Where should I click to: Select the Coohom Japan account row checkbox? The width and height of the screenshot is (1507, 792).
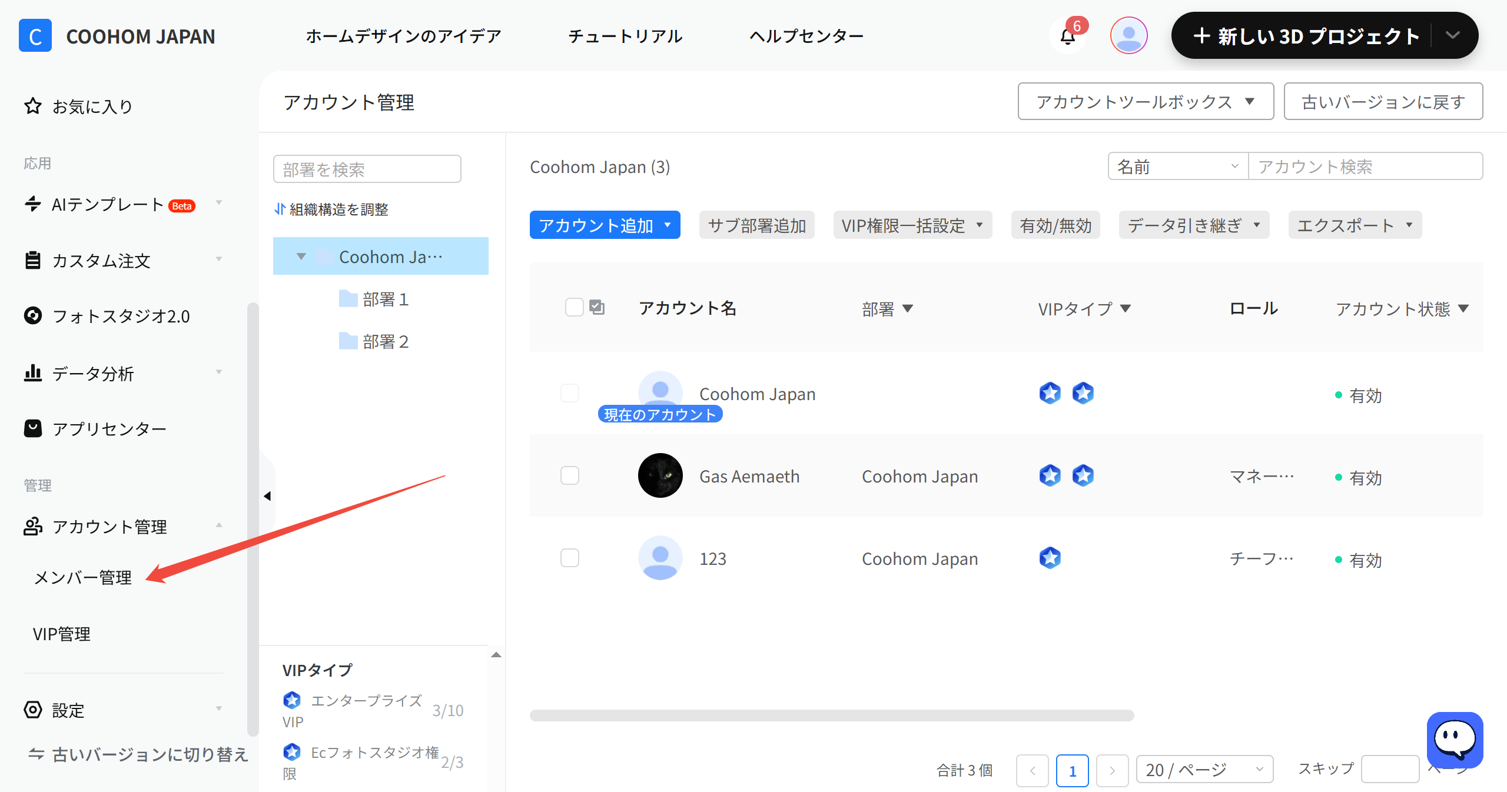570,393
